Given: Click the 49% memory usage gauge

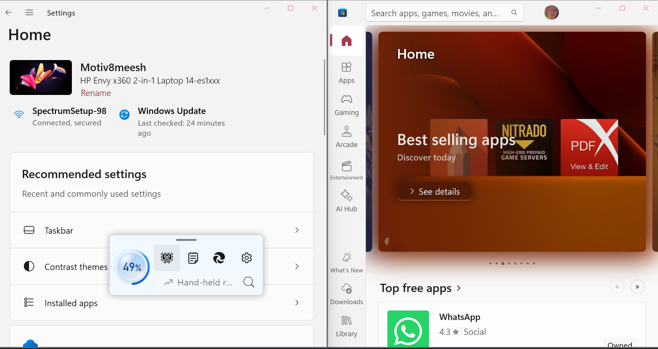Looking at the screenshot, I should point(132,267).
